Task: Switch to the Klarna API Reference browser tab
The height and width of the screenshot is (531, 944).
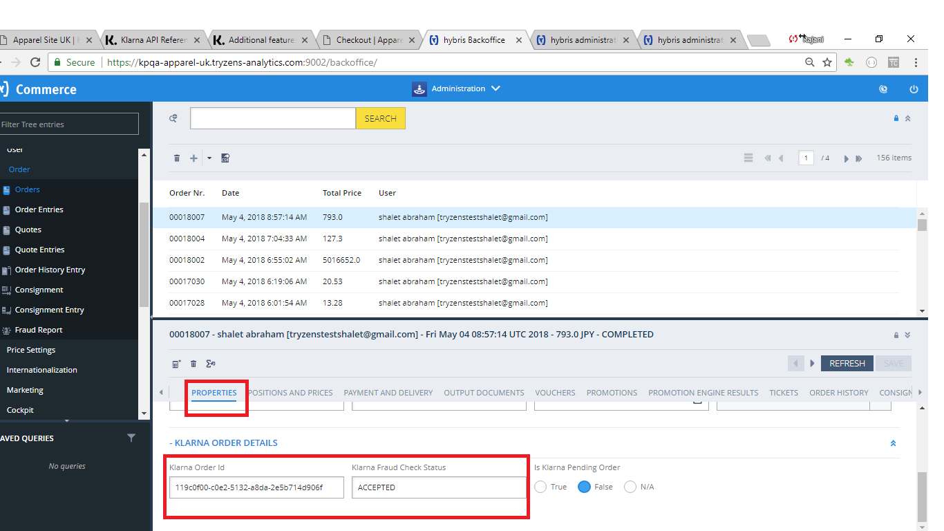Action: pyautogui.click(x=153, y=40)
